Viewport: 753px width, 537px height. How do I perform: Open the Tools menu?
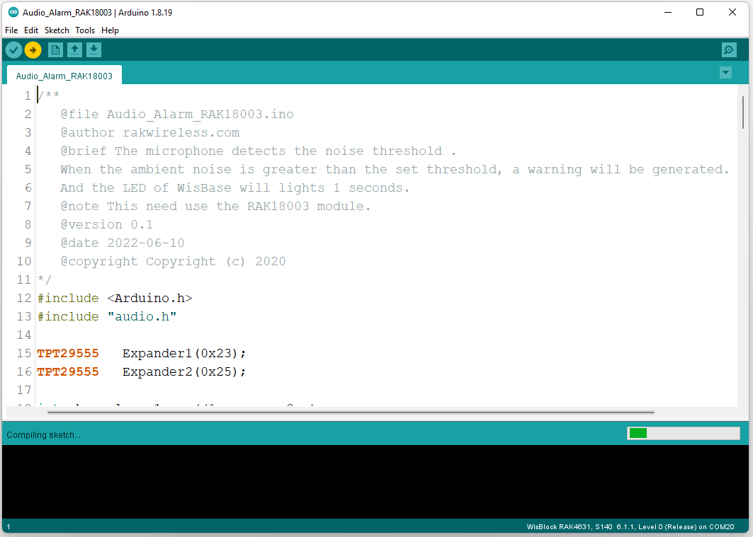85,30
